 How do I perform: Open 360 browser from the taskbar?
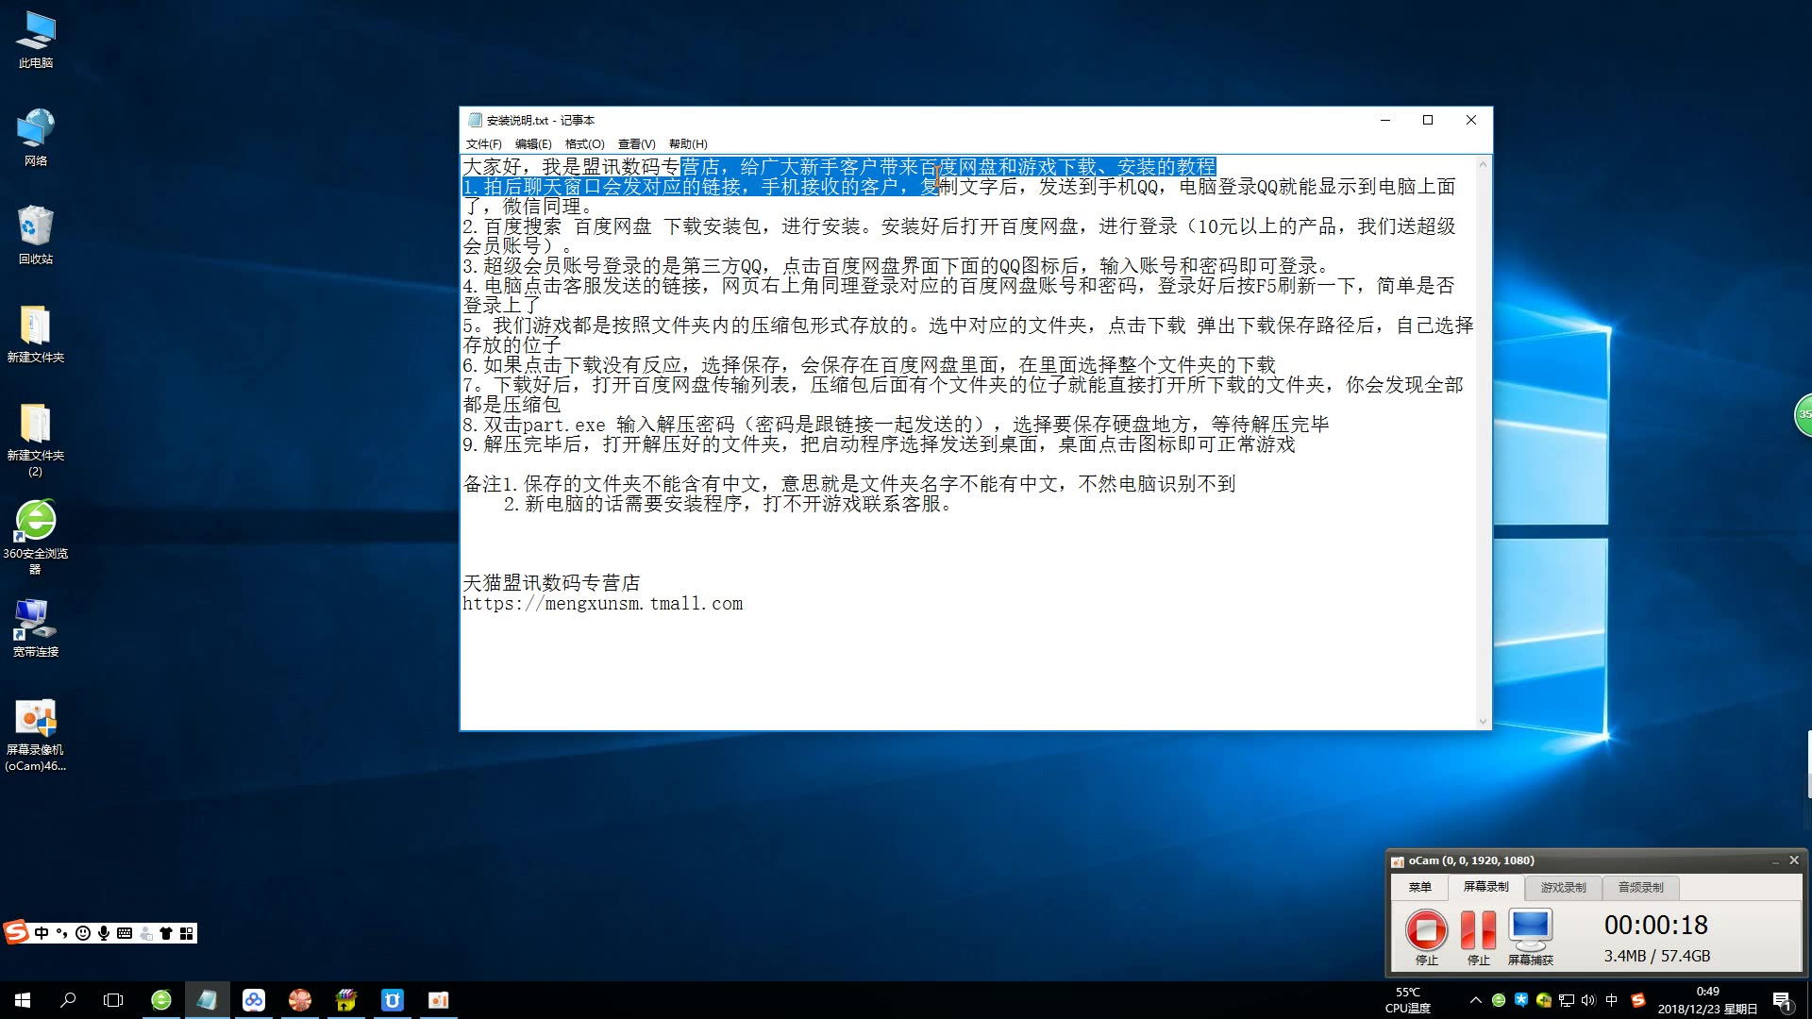coord(161,1000)
